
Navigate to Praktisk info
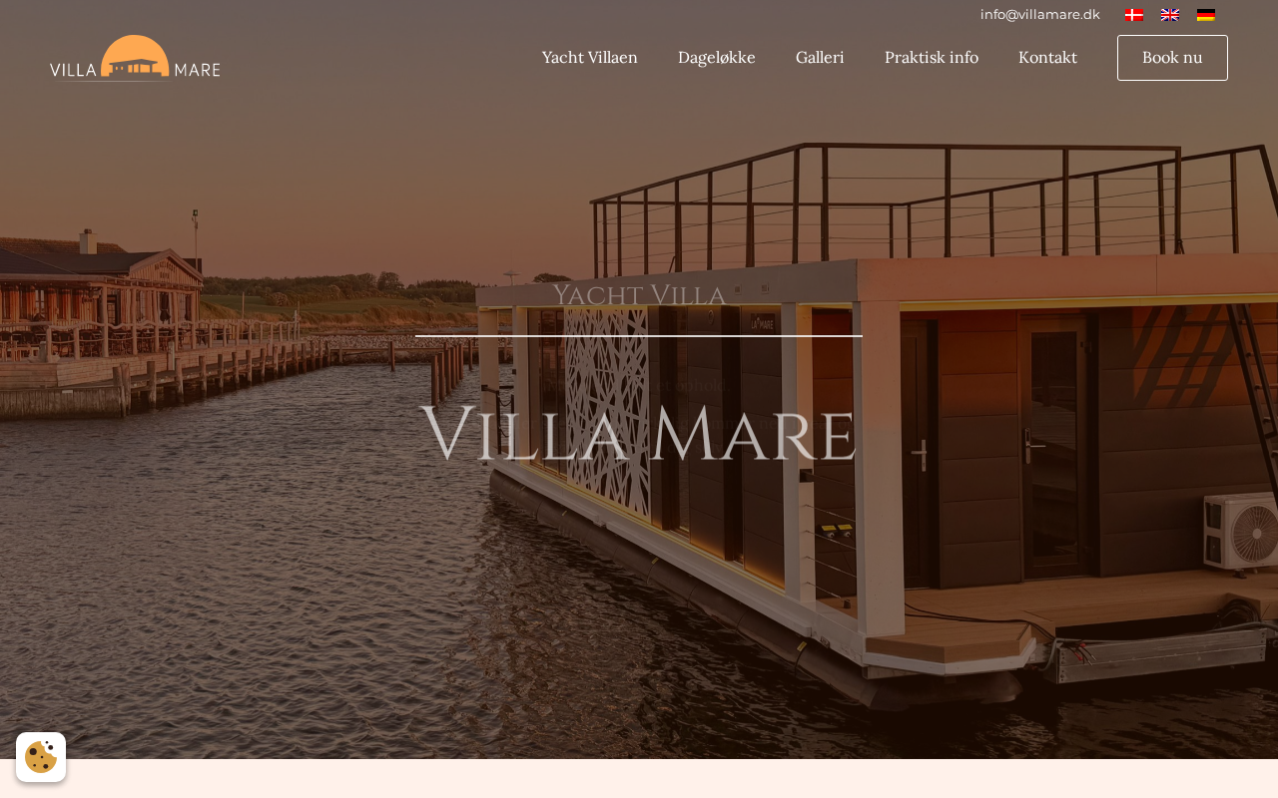click(932, 57)
